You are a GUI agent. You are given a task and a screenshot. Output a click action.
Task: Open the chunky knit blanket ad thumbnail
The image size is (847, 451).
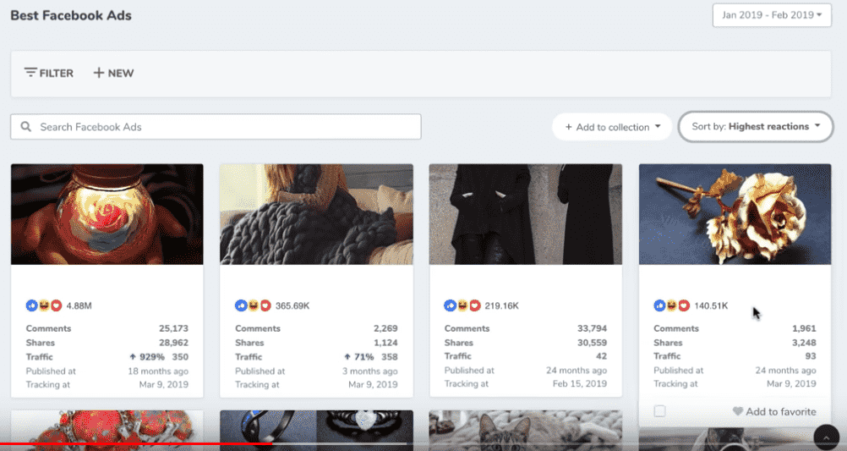(316, 214)
